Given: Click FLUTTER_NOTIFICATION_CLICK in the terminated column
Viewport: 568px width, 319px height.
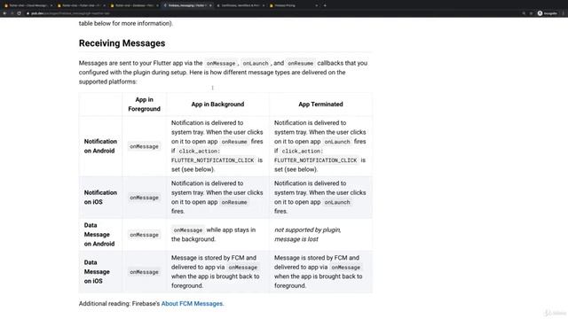Looking at the screenshot, I should pos(316,160).
